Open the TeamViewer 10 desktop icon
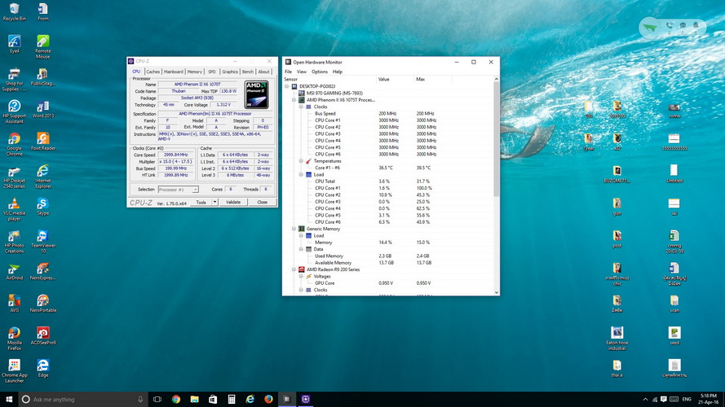The height and width of the screenshot is (407, 725). (x=42, y=236)
